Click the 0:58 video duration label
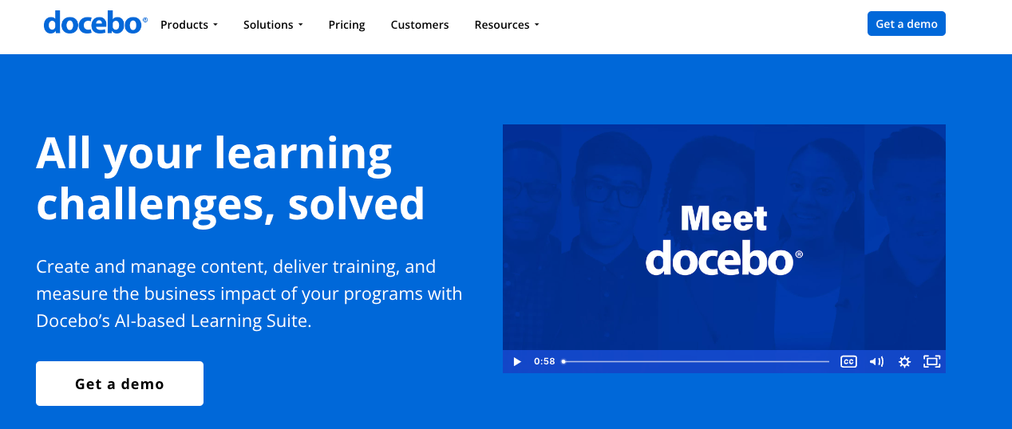 click(x=544, y=361)
